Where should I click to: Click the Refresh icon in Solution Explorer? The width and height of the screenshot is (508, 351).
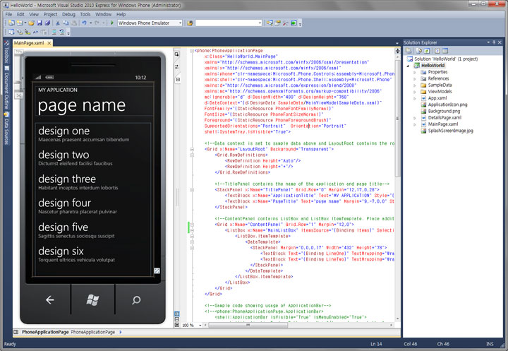click(x=428, y=50)
